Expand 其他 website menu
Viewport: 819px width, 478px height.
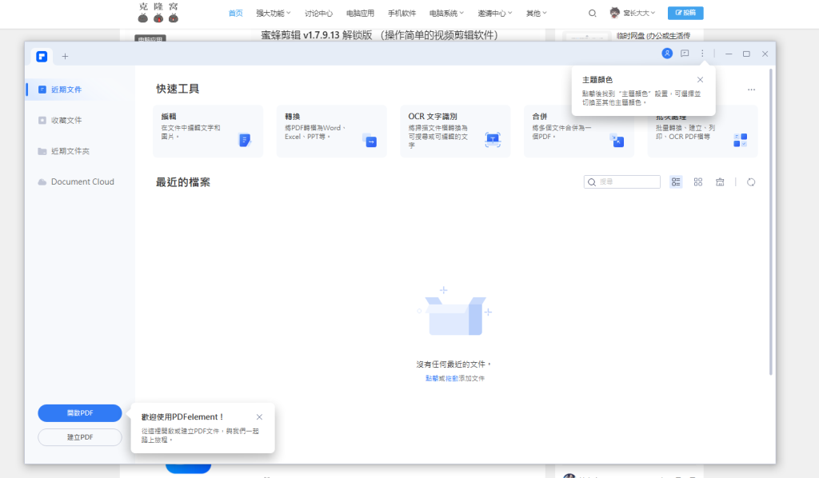coord(537,13)
